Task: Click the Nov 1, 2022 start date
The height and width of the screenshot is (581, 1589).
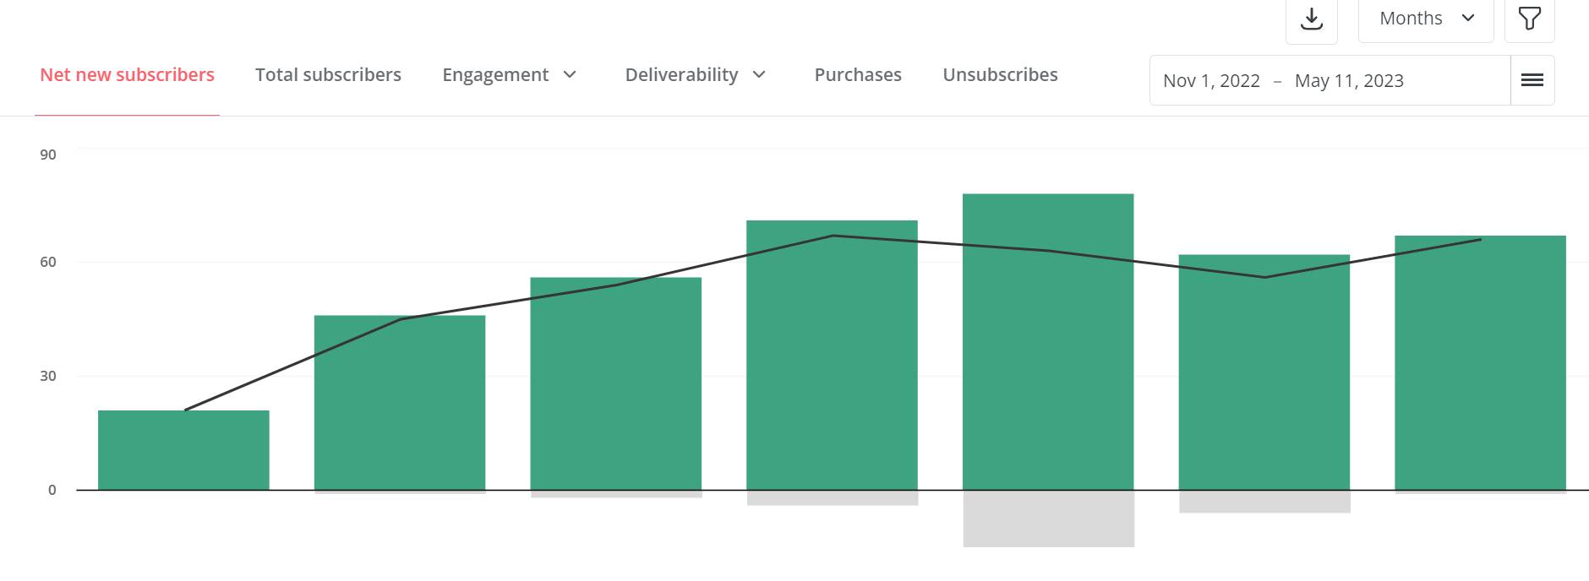Action: [1211, 81]
